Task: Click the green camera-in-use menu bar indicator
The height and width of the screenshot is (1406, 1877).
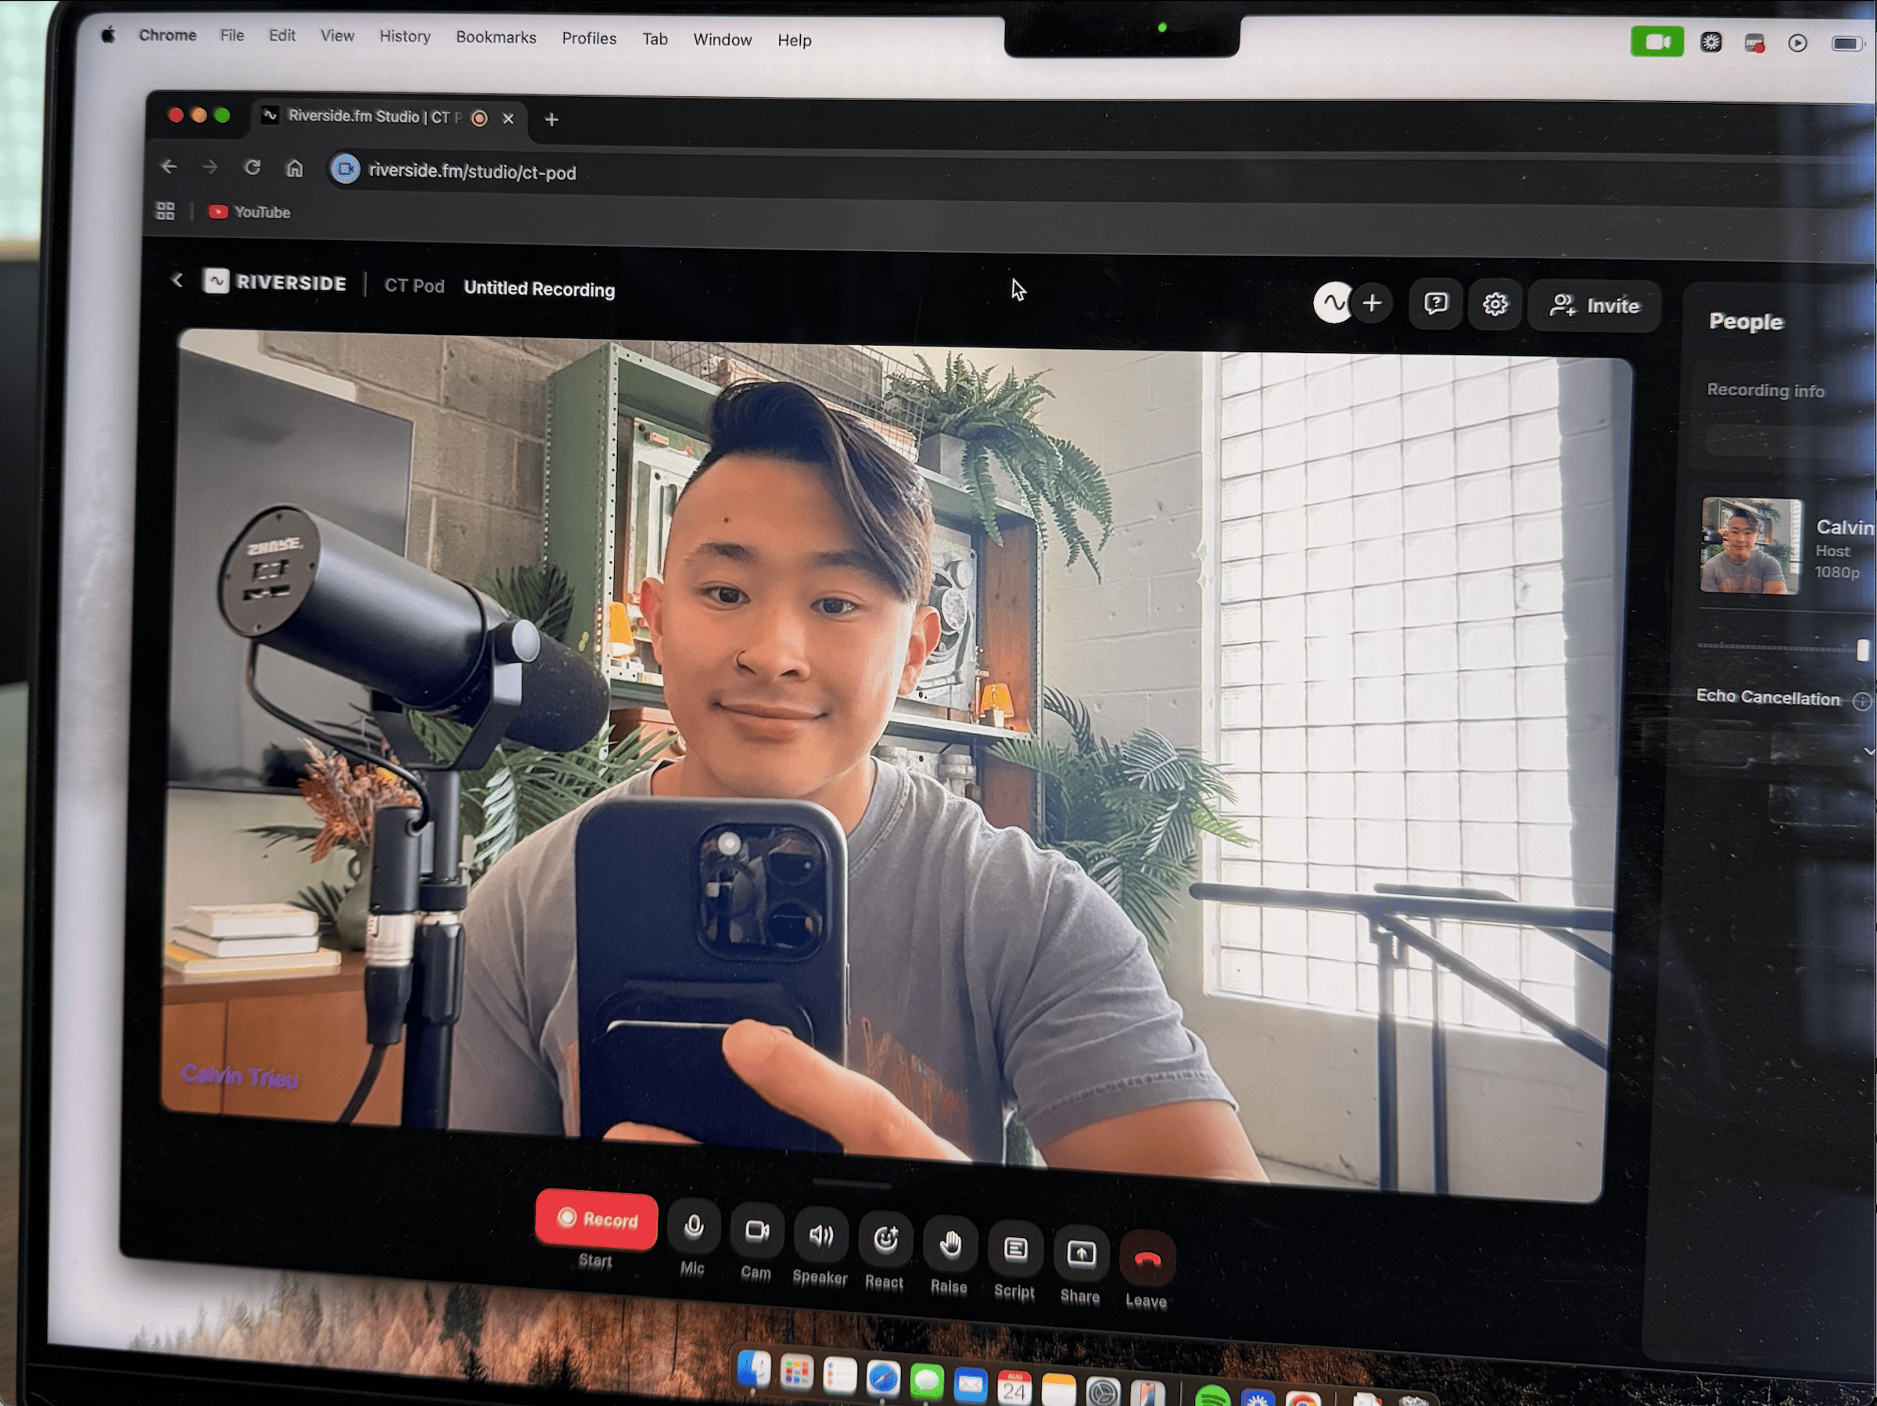Action: [x=1656, y=41]
